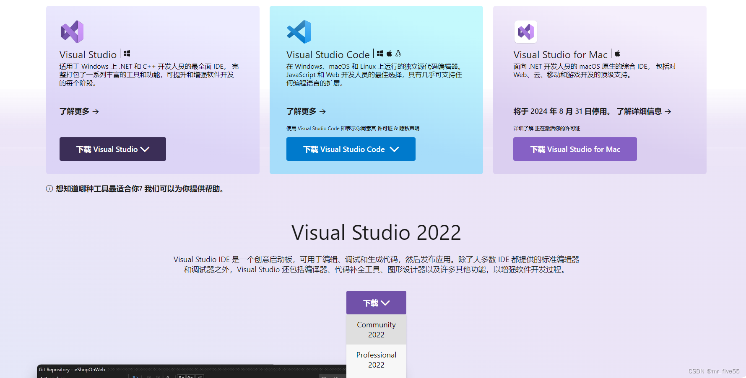Open the 下载 Visual Studio Code dropdown button
The width and height of the screenshot is (746, 378).
pos(351,149)
